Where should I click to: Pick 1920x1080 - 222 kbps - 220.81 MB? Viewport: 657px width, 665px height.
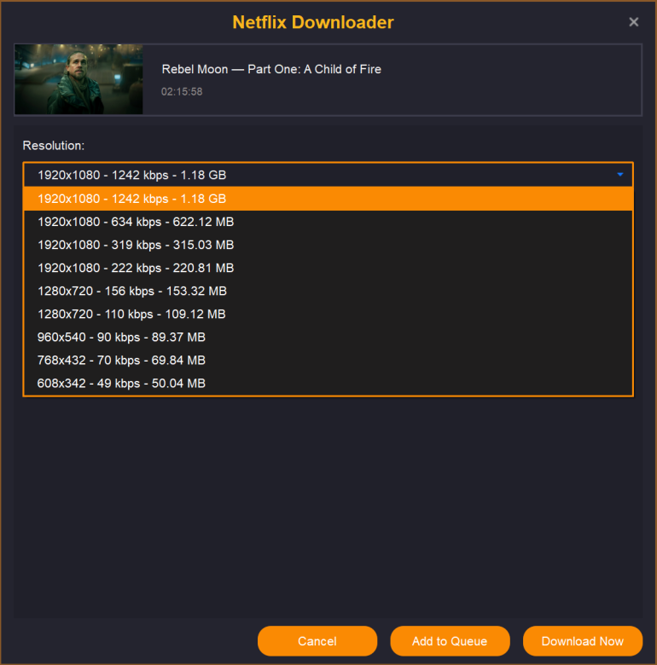(328, 268)
